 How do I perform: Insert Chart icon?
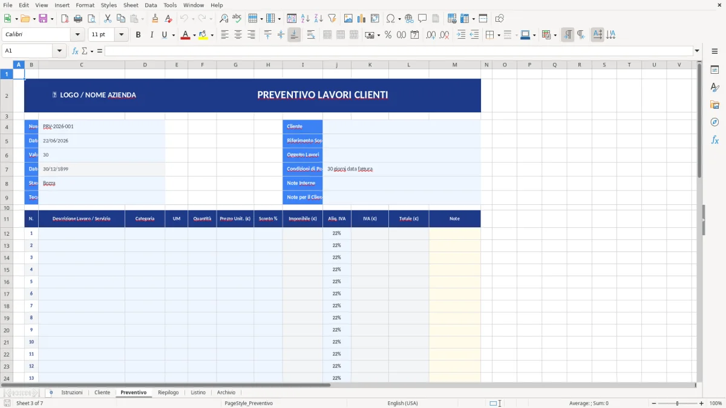coord(361,19)
